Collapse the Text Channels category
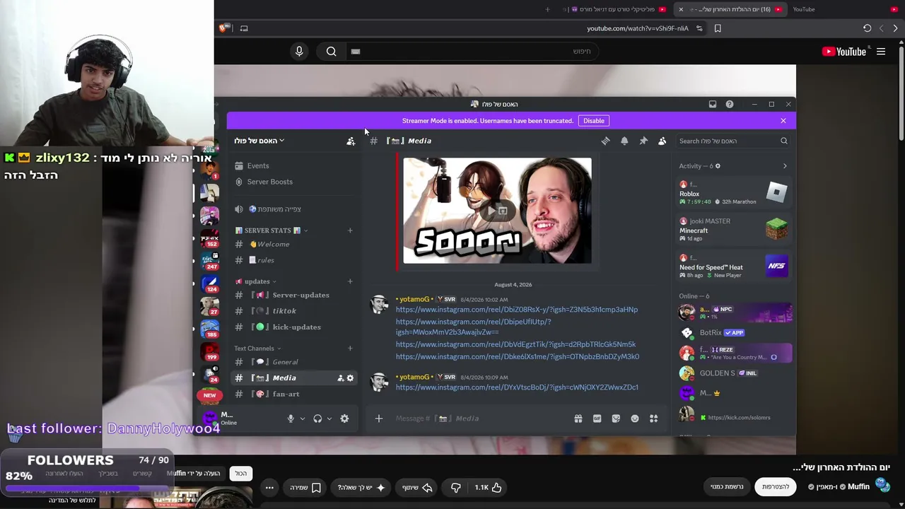The width and height of the screenshot is (905, 509). (x=258, y=349)
